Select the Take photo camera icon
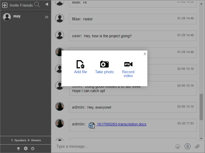 point(104,64)
